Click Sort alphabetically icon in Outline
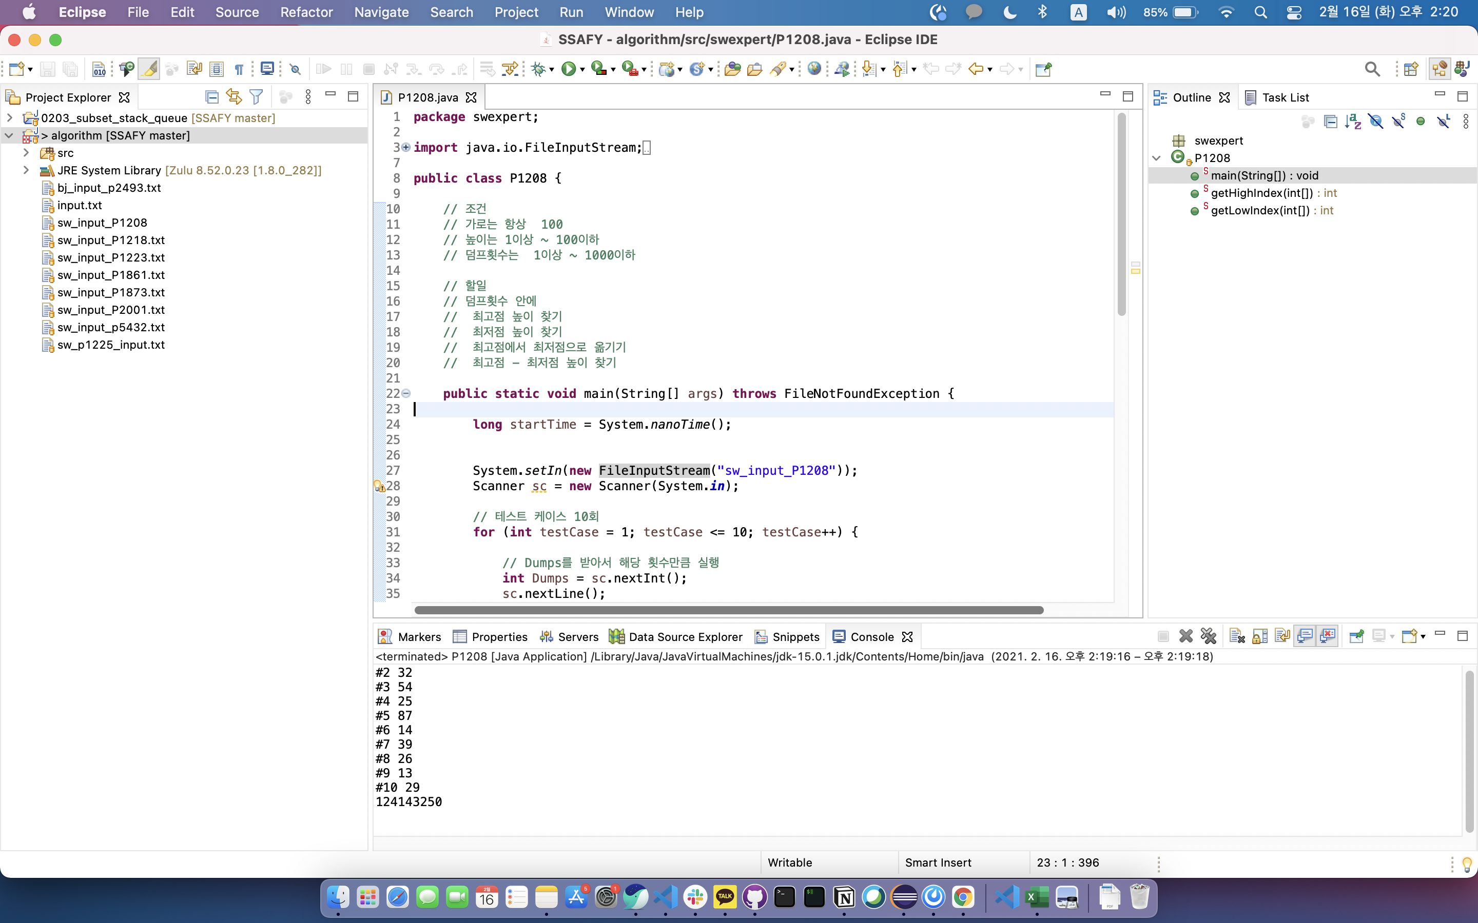Image resolution: width=1478 pixels, height=923 pixels. point(1352,122)
